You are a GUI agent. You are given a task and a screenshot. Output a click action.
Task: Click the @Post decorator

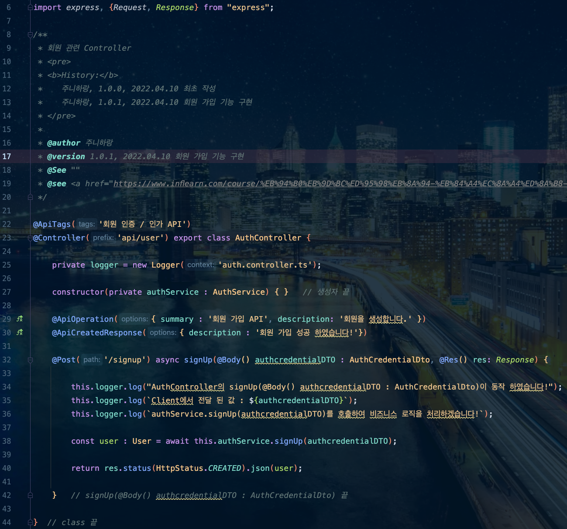click(x=64, y=360)
